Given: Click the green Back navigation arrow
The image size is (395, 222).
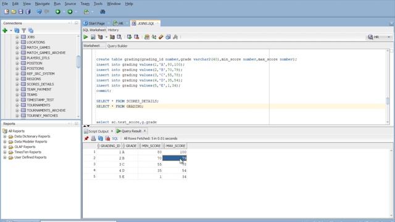Looking at the screenshot, I should point(58,12).
